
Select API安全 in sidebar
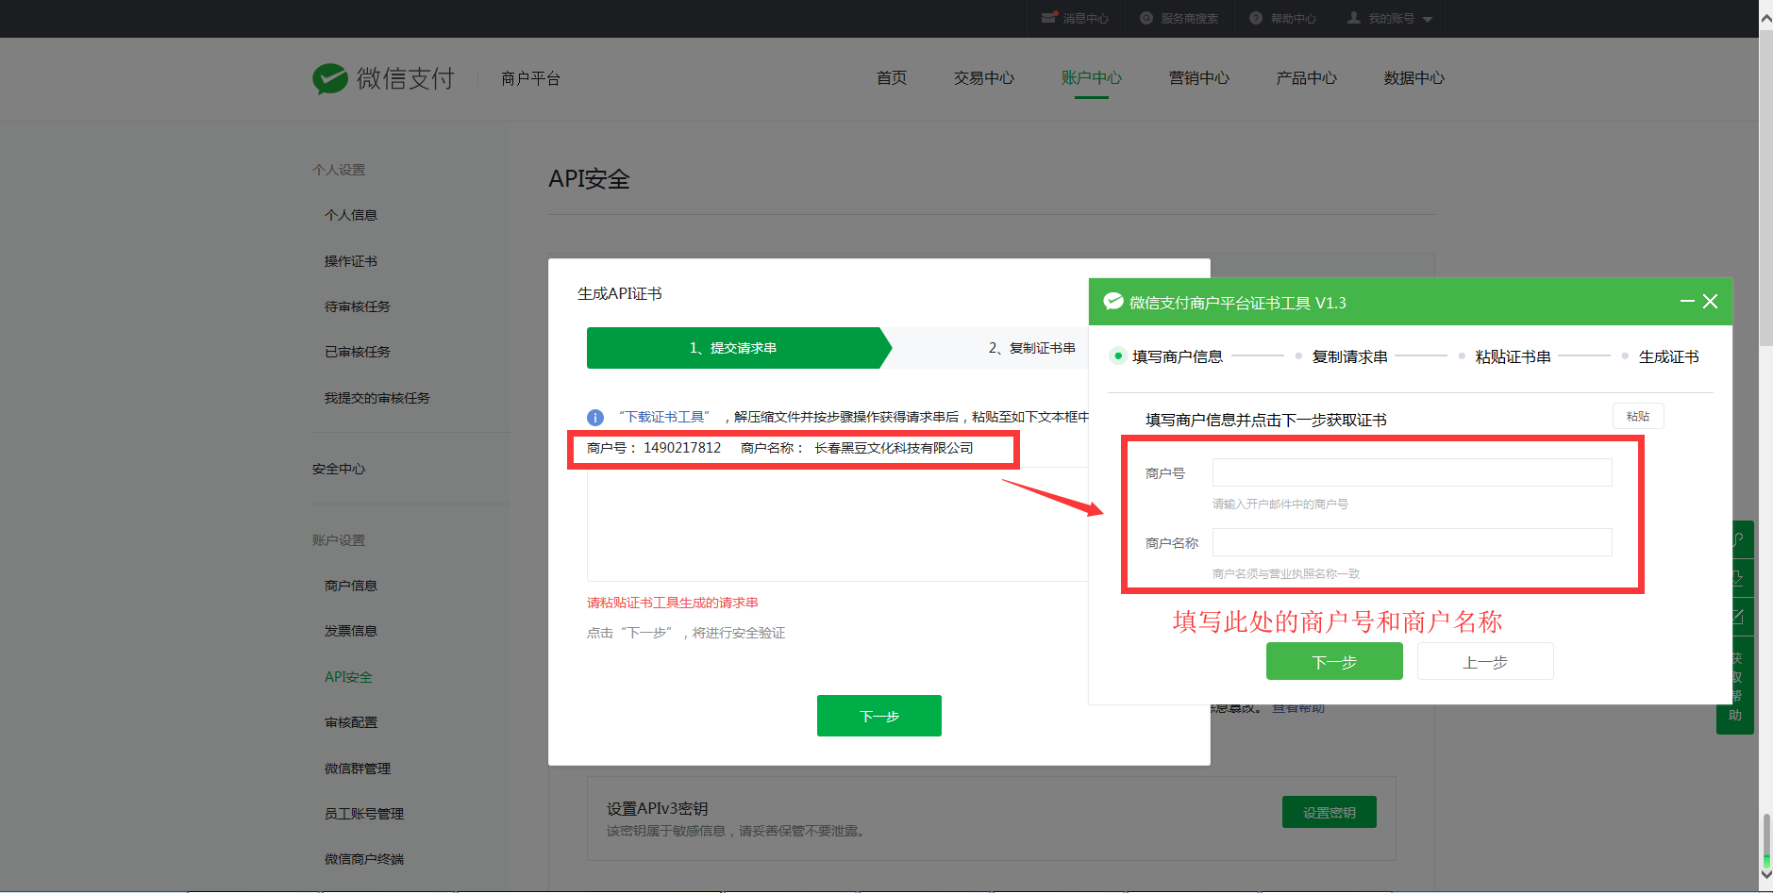tap(348, 677)
